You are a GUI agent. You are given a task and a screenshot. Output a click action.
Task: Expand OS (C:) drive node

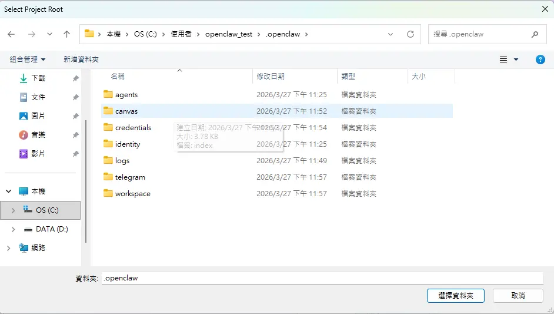tap(13, 210)
